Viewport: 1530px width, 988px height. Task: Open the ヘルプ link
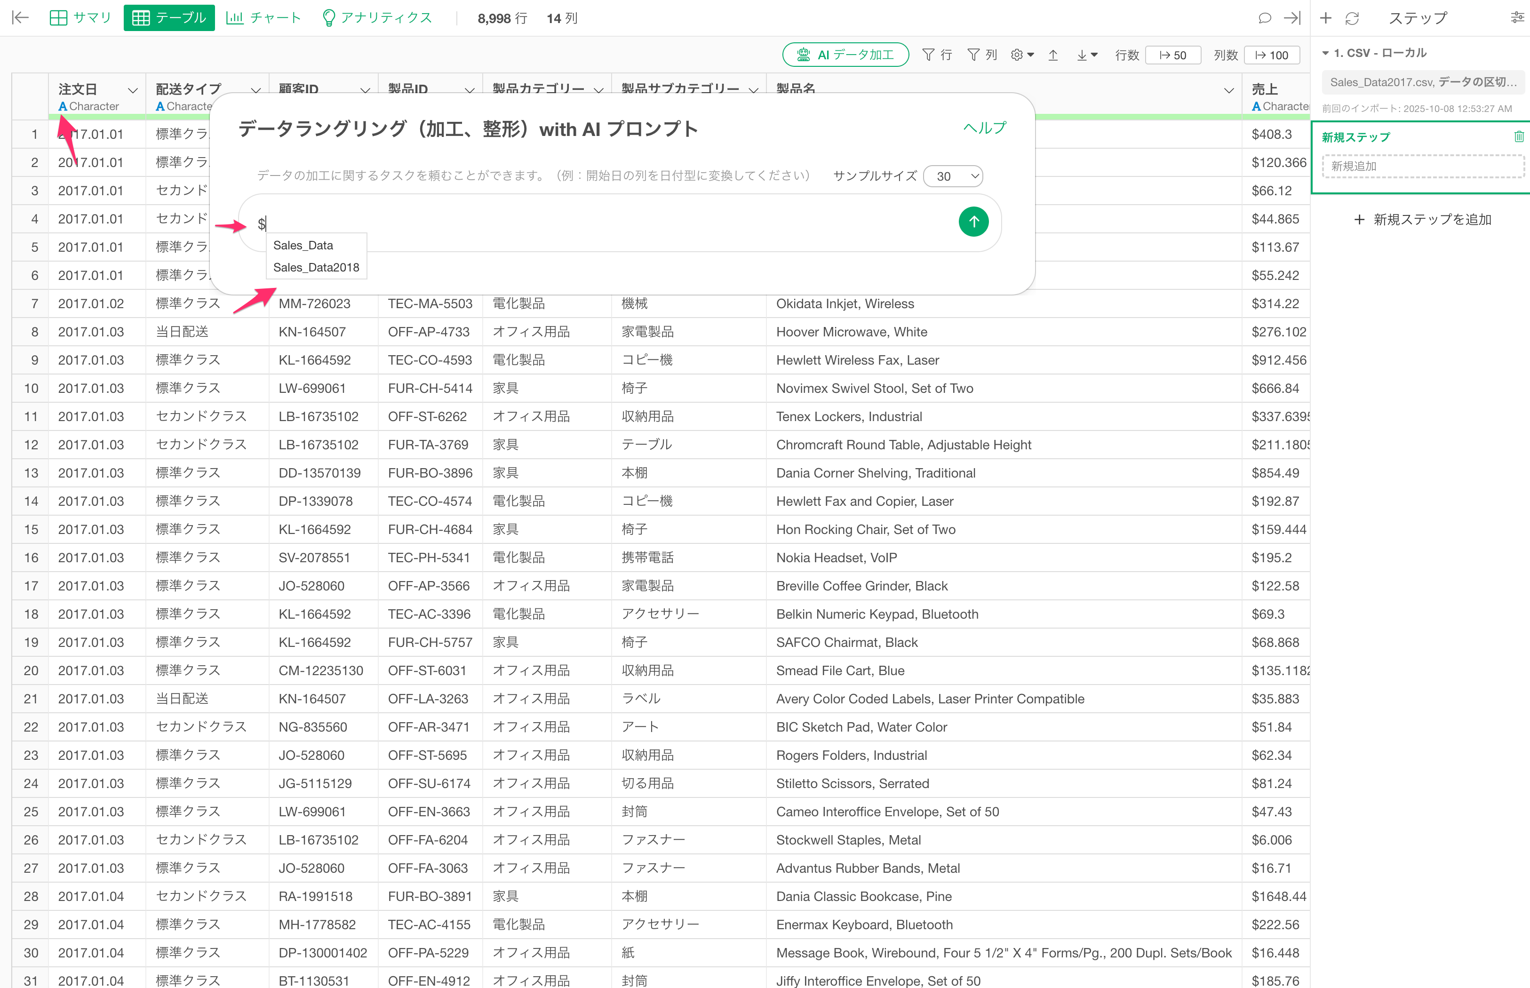tap(984, 127)
